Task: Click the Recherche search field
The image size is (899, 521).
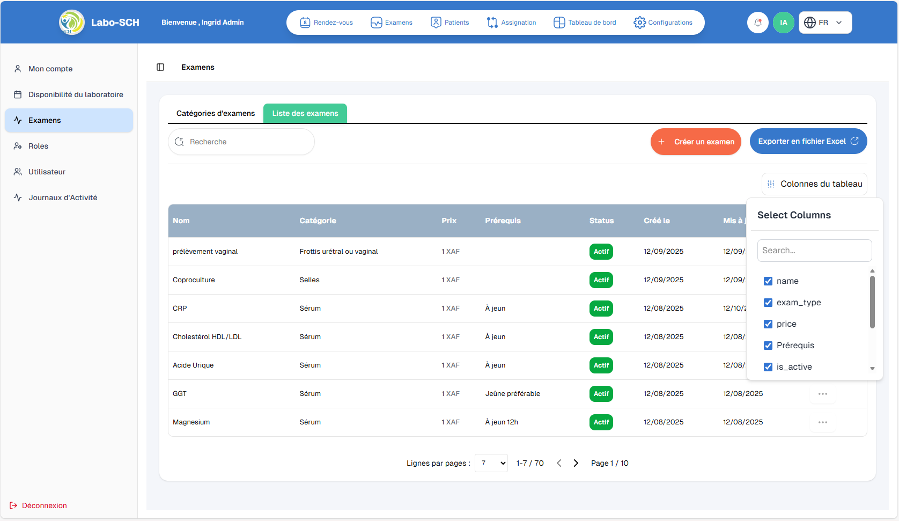Action: [x=241, y=142]
